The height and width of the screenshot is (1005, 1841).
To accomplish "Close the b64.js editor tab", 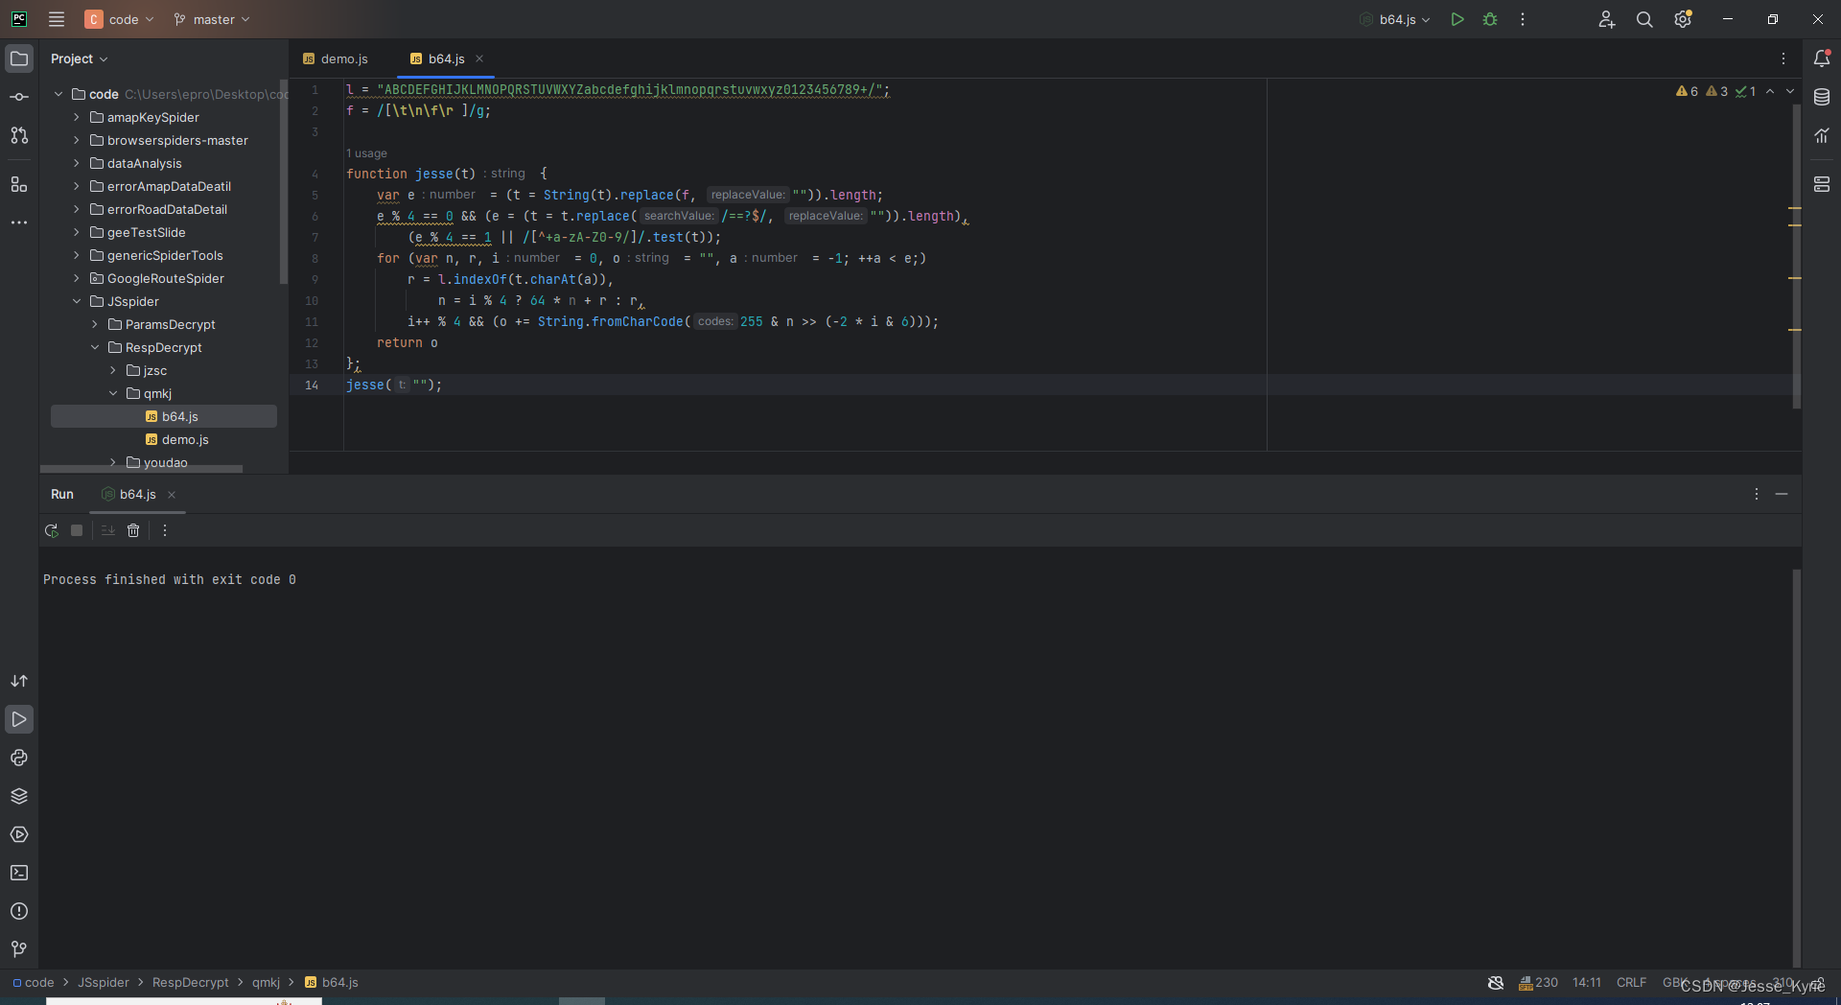I will [479, 58].
